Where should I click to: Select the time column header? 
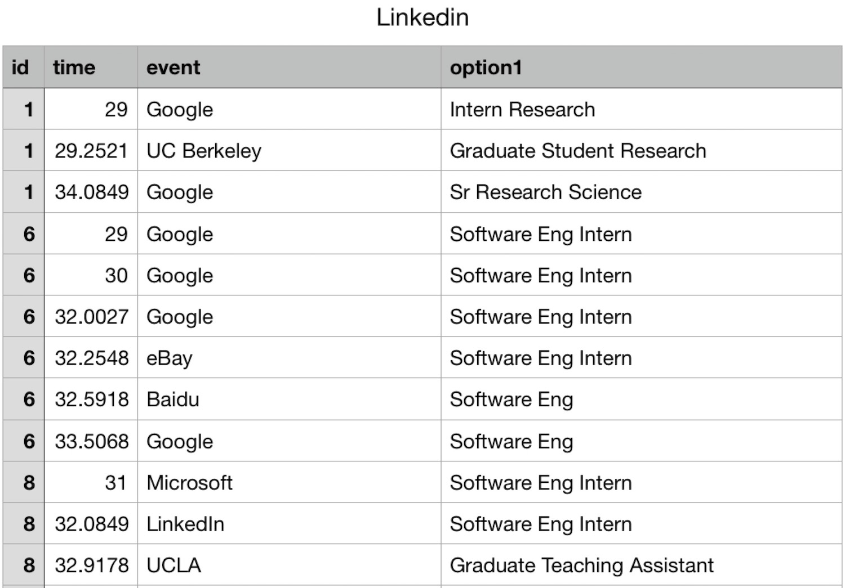[x=74, y=68]
